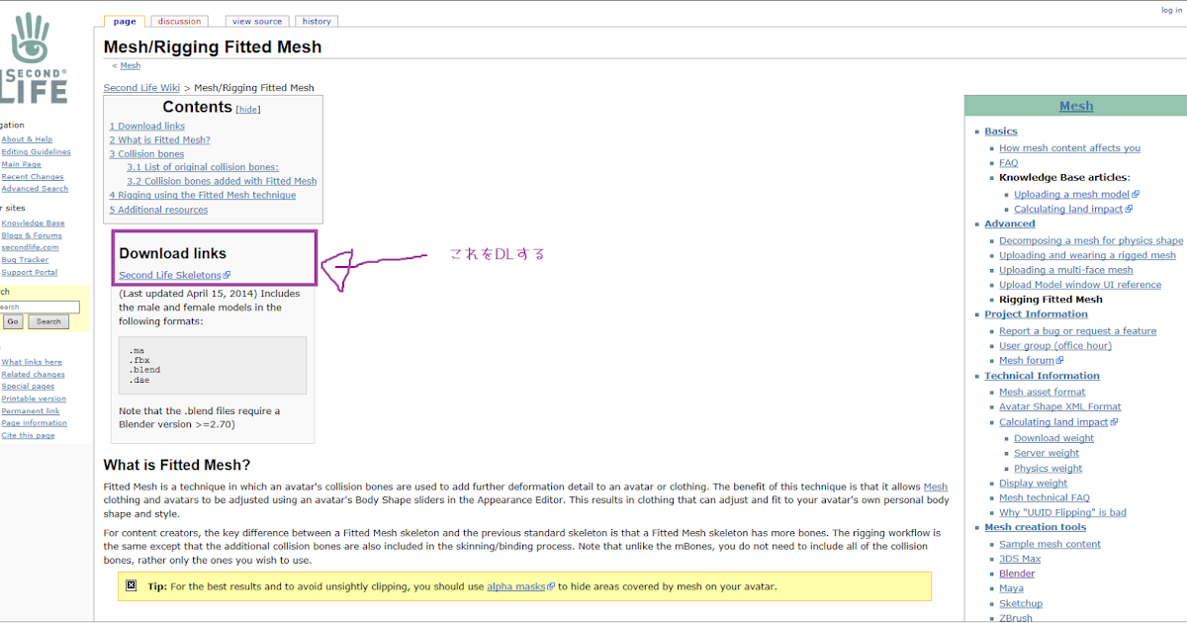Viewport: 1187px width, 623px height.
Task: Open the Advanced Search sidebar link
Action: click(35, 189)
